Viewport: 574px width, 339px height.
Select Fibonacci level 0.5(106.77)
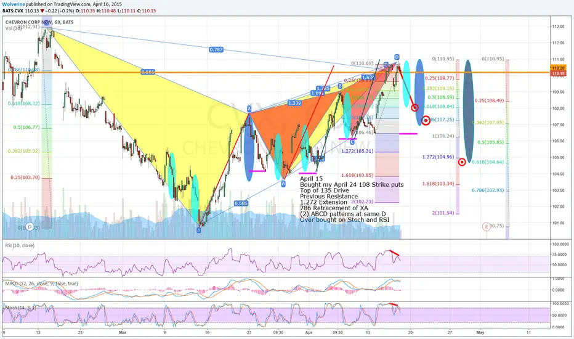coord(26,127)
